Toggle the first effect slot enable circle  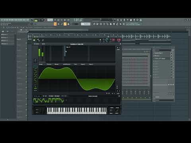[x=172, y=53]
